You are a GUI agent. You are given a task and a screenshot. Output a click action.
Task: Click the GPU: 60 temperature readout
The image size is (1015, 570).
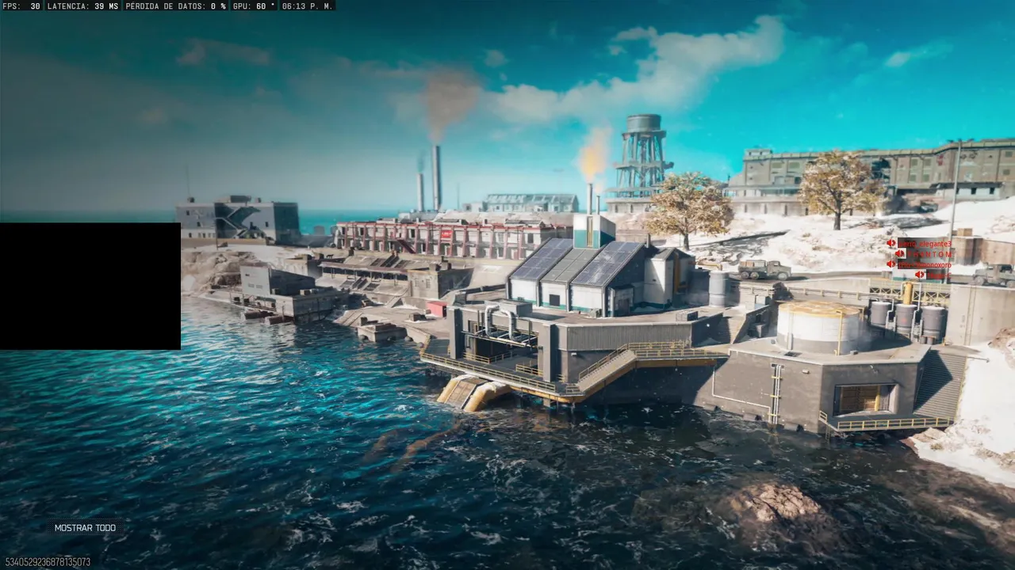(x=254, y=6)
